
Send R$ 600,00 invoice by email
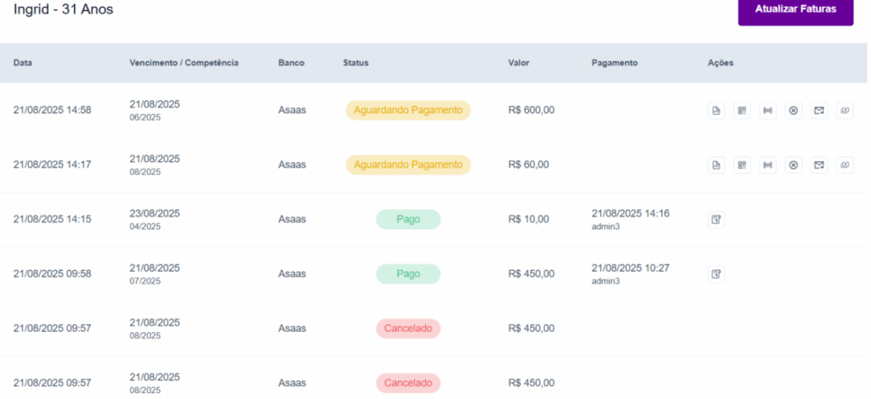tap(819, 110)
